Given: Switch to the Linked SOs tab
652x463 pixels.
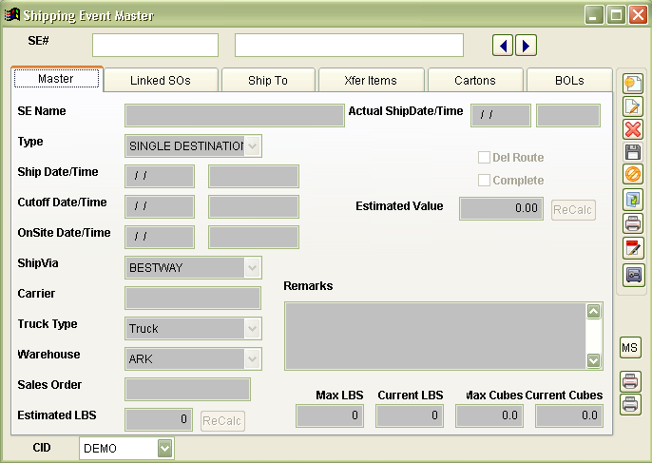Looking at the screenshot, I should coord(161,81).
